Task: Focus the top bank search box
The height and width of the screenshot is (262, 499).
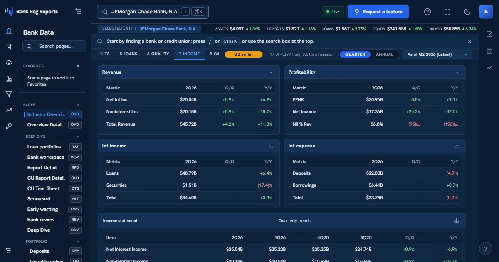Action: (153, 12)
